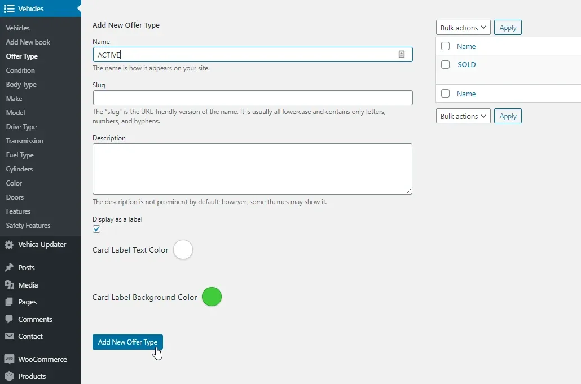Click the Pages icon in sidebar
The image size is (581, 384).
point(9,302)
